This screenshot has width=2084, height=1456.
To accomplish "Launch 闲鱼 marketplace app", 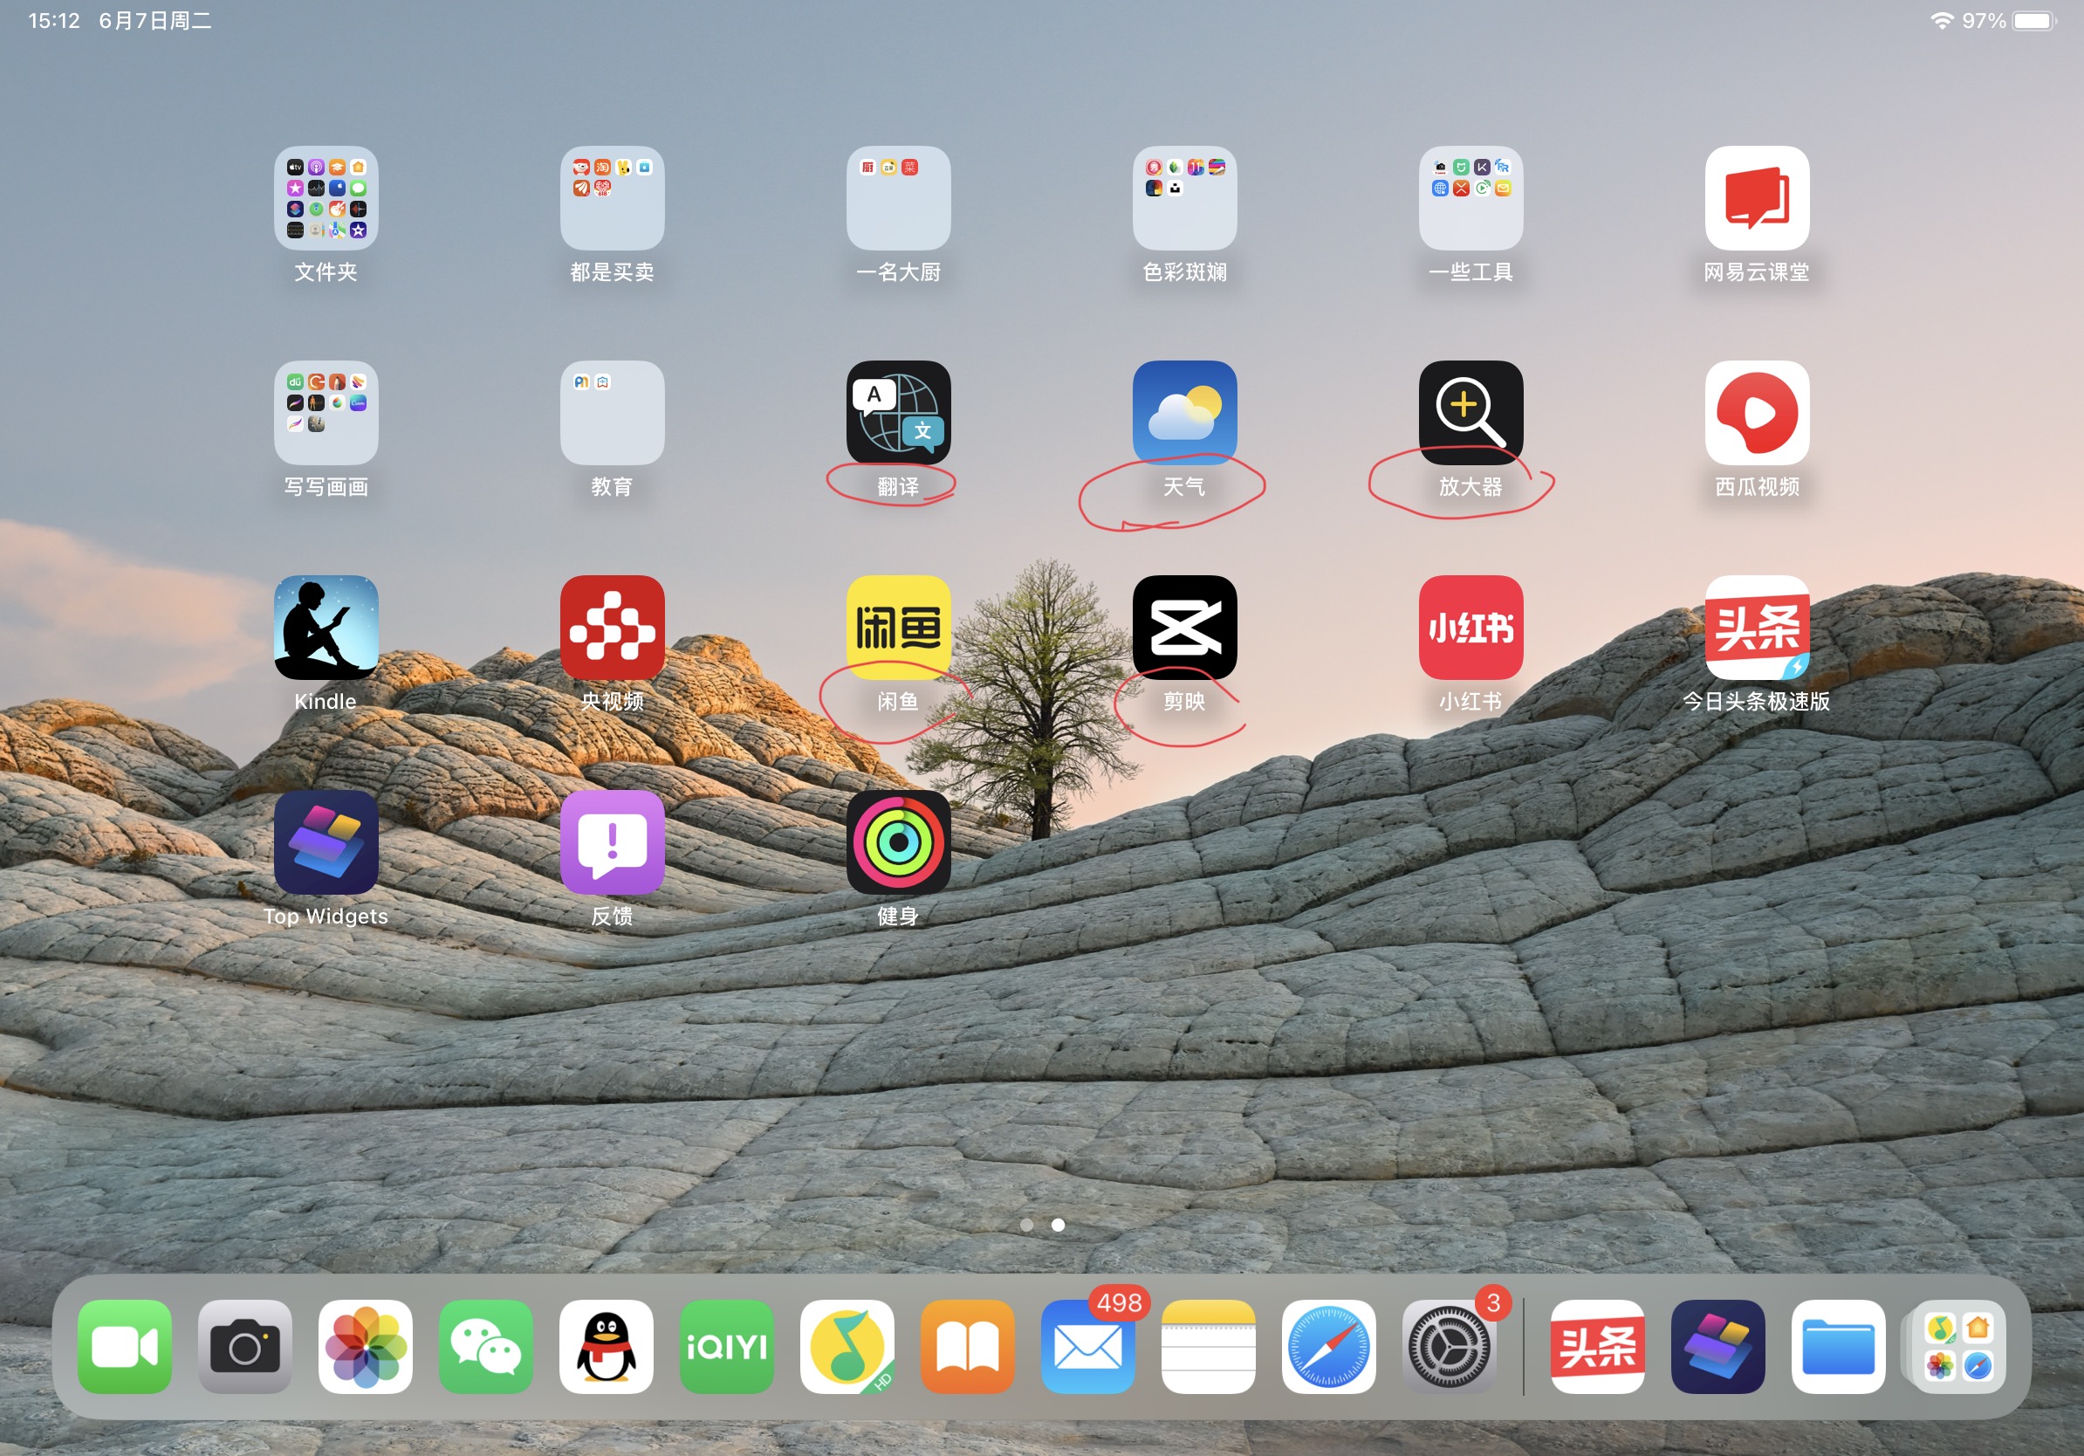I will (x=897, y=628).
